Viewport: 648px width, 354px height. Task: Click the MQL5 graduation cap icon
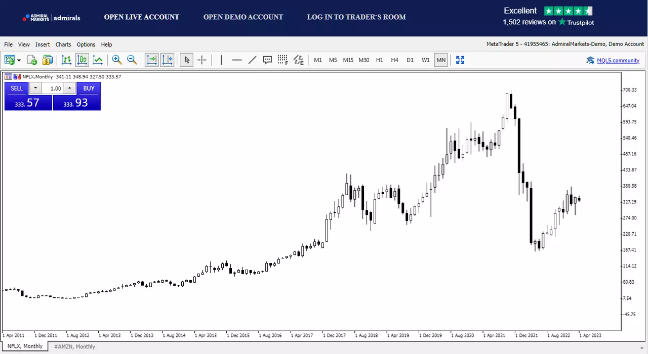point(590,61)
